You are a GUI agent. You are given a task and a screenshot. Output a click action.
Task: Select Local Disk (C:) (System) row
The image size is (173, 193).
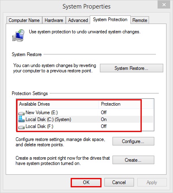point(85,119)
